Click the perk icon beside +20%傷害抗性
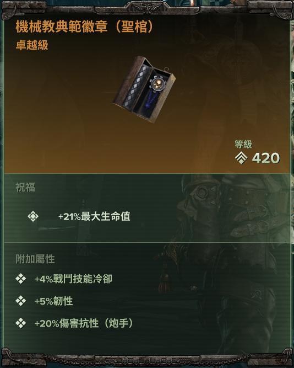 click(x=21, y=323)
